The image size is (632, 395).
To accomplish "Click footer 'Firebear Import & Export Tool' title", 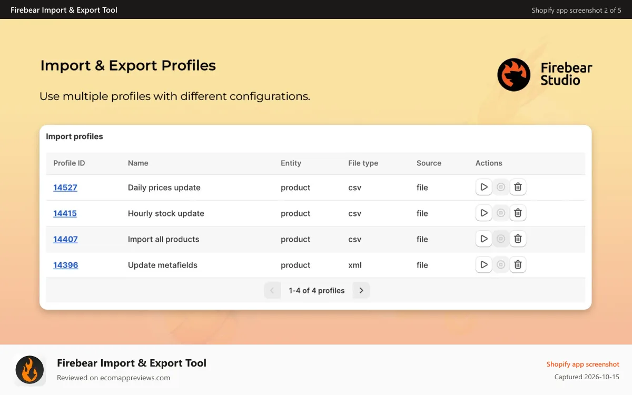I will (132, 363).
